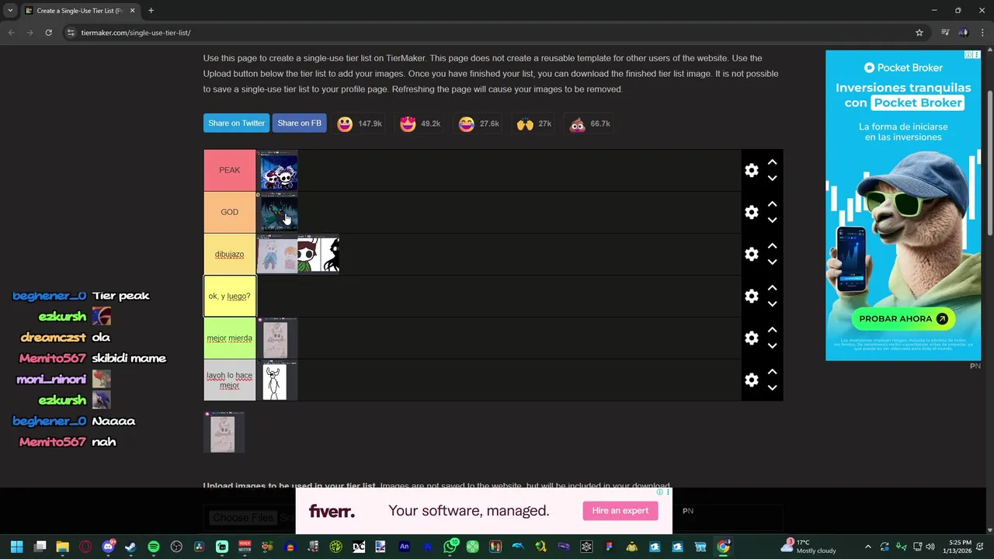This screenshot has width=994, height=559.
Task: Select the image in the PEAK tier
Action: [277, 171]
